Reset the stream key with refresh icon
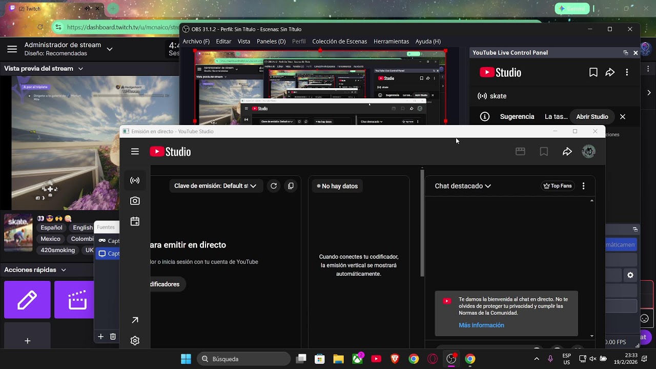 pyautogui.click(x=274, y=186)
